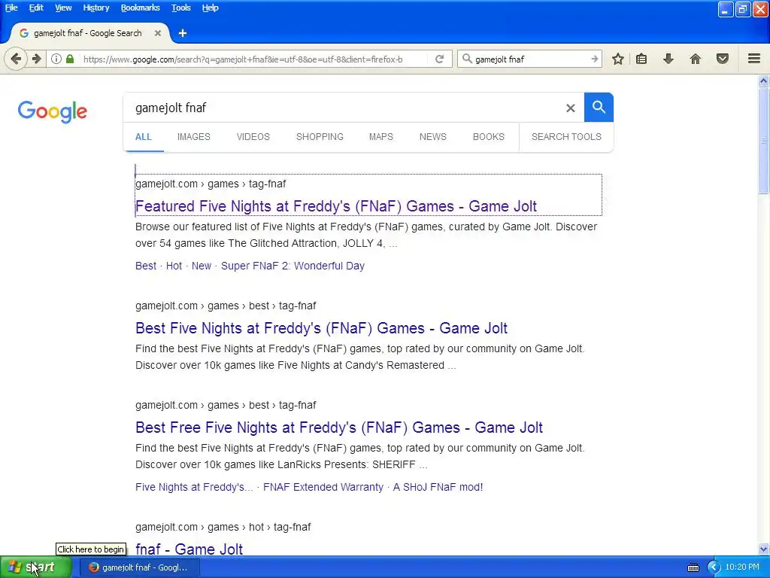
Task: Go to the home page icon
Action: click(x=696, y=59)
